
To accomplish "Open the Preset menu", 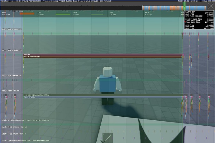I will click(x=62, y=1).
